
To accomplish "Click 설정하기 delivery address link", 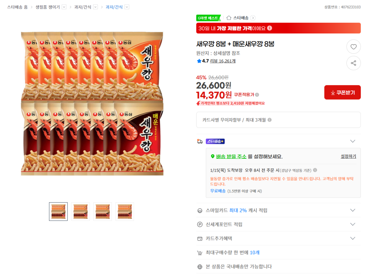I will (348, 156).
